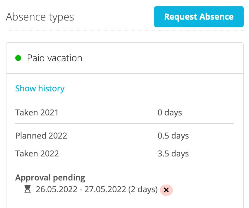This screenshot has height=208, width=249.
Task: Click the green Paid vacation status dot
Action: tap(18, 58)
